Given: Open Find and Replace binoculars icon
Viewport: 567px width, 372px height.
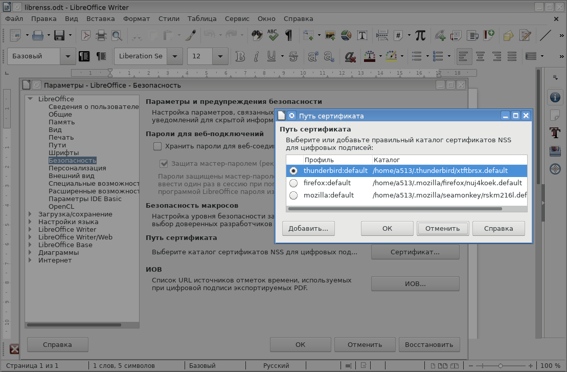Looking at the screenshot, I should pyautogui.click(x=257, y=35).
